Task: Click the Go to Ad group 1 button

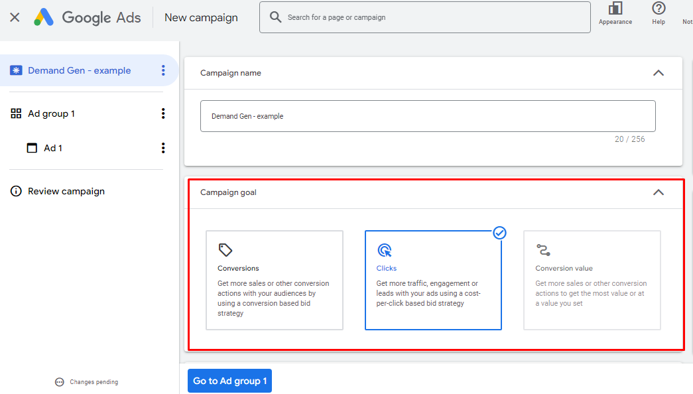Action: [230, 381]
